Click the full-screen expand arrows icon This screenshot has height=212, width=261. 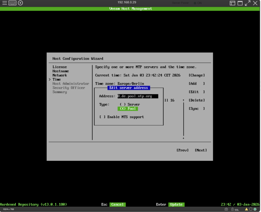click(x=247, y=3)
